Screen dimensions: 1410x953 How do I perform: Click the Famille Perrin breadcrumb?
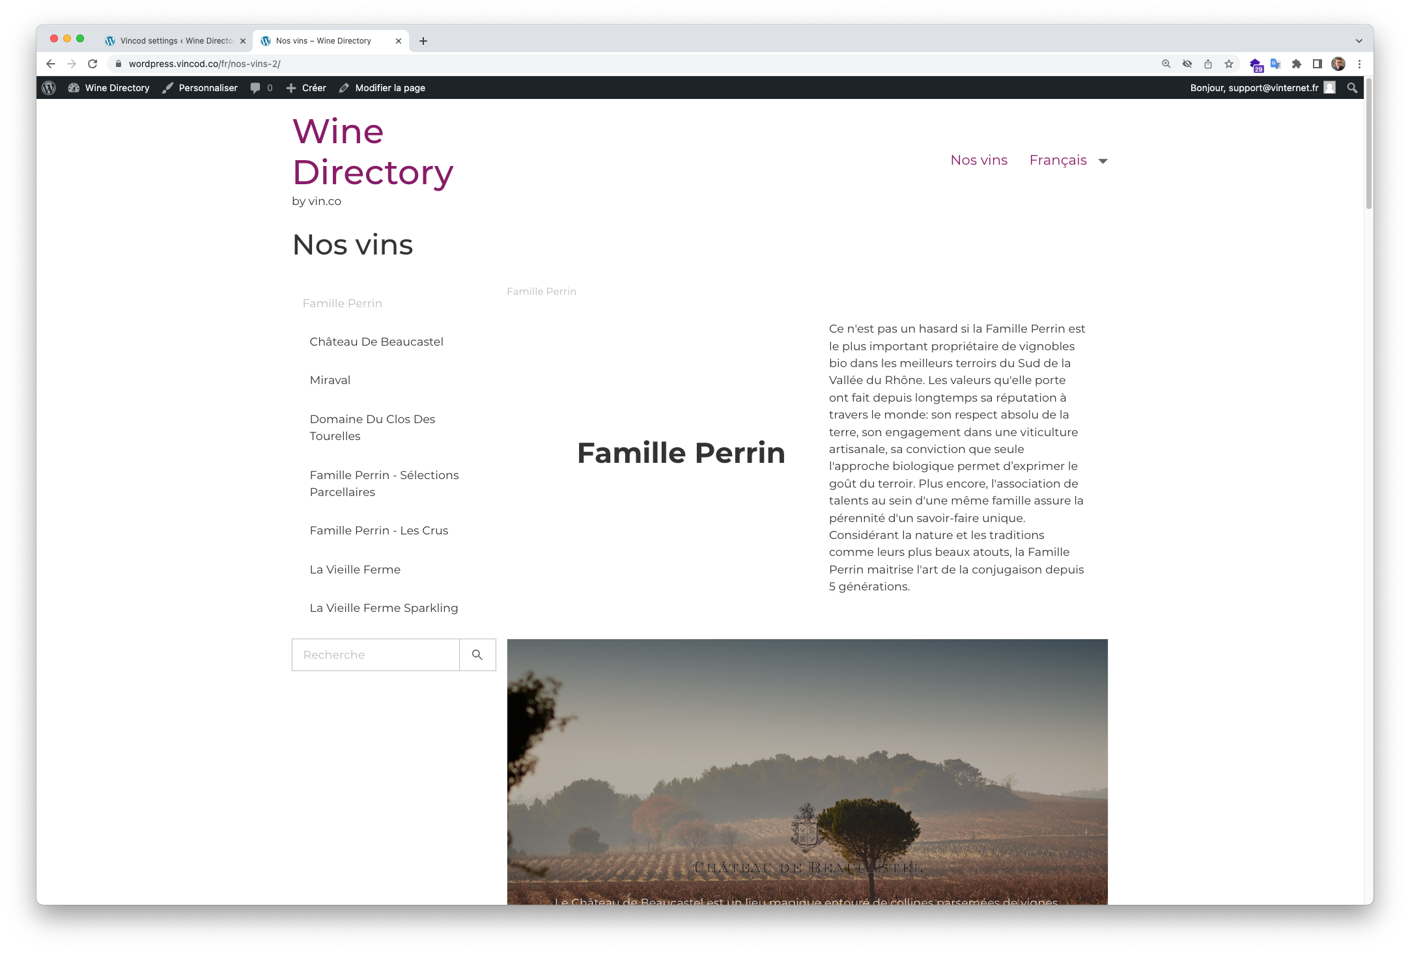(541, 292)
